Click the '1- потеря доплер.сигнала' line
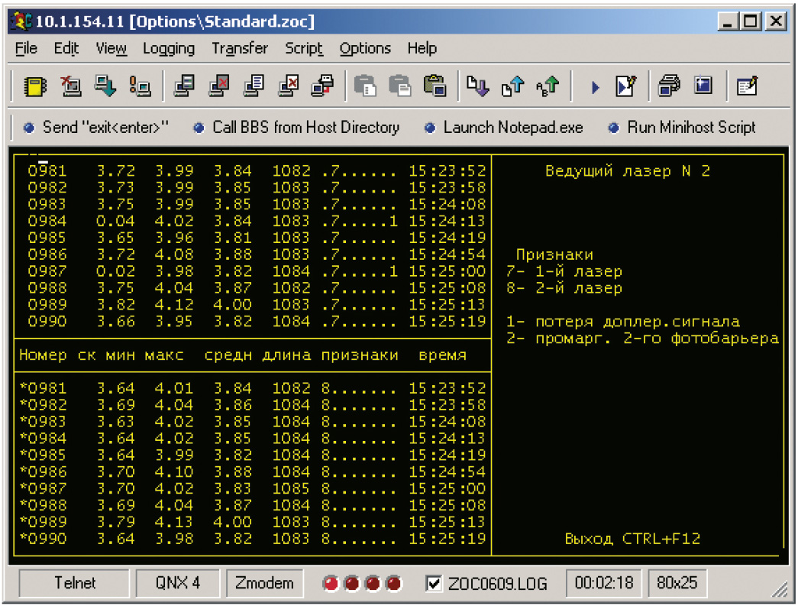 point(623,322)
